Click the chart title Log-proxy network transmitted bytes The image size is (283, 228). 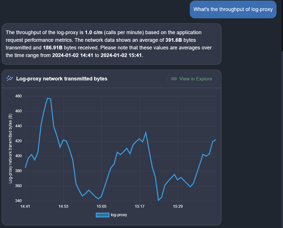(x=62, y=79)
